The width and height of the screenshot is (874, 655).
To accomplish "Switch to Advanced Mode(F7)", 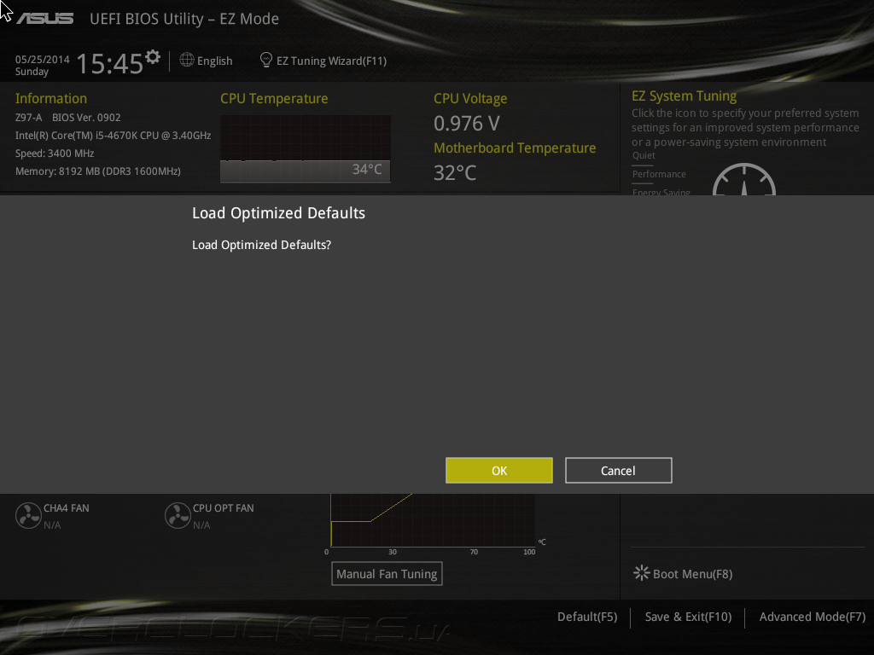I will coord(813,617).
